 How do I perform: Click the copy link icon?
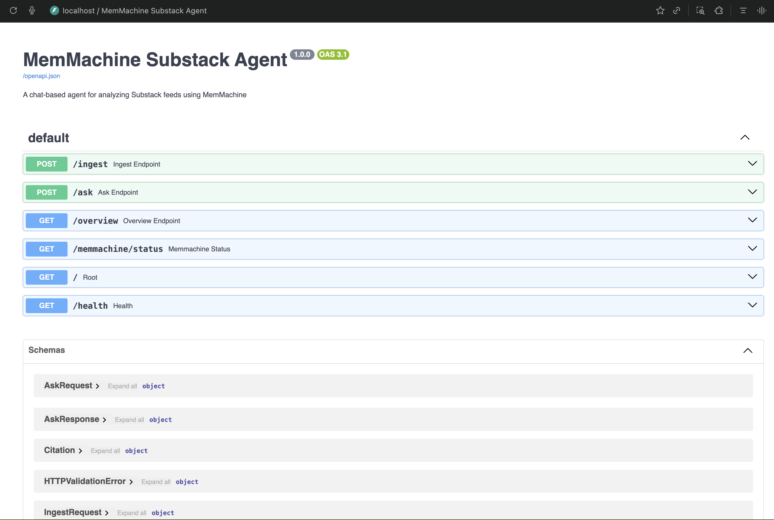point(677,11)
